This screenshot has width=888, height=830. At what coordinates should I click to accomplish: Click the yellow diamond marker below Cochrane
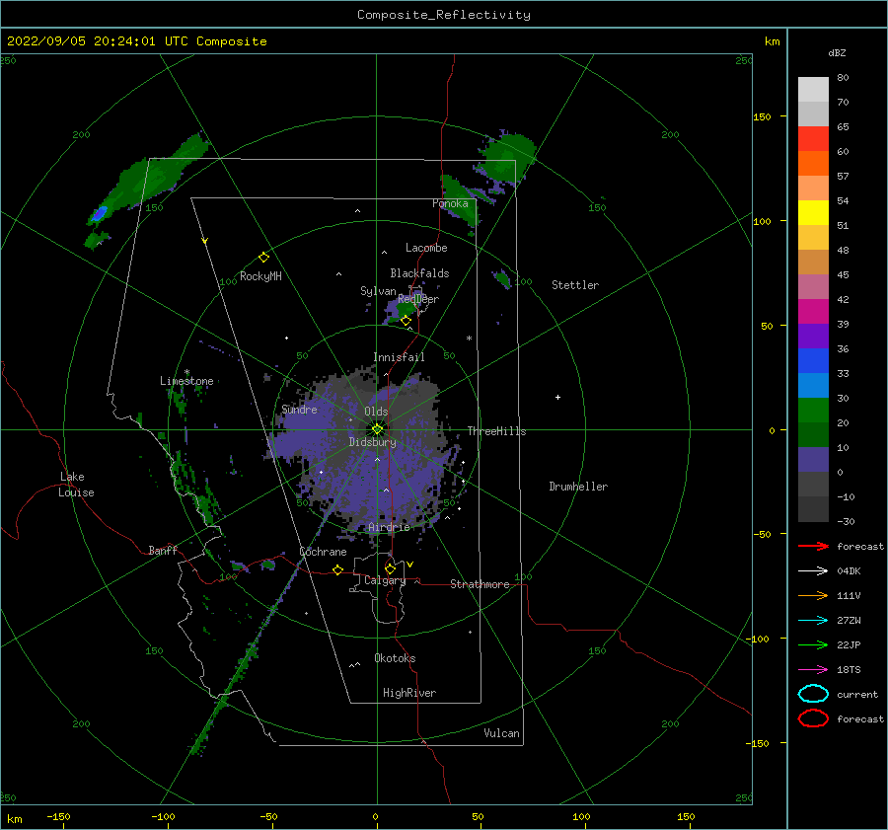[338, 570]
